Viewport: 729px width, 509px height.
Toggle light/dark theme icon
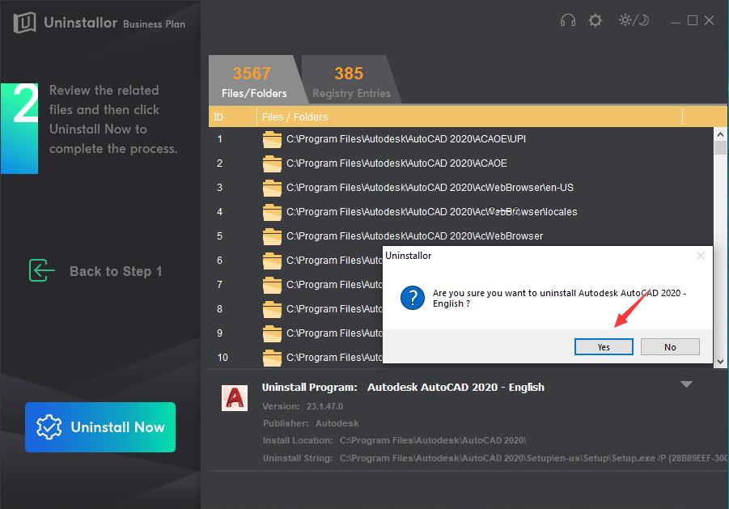[634, 20]
